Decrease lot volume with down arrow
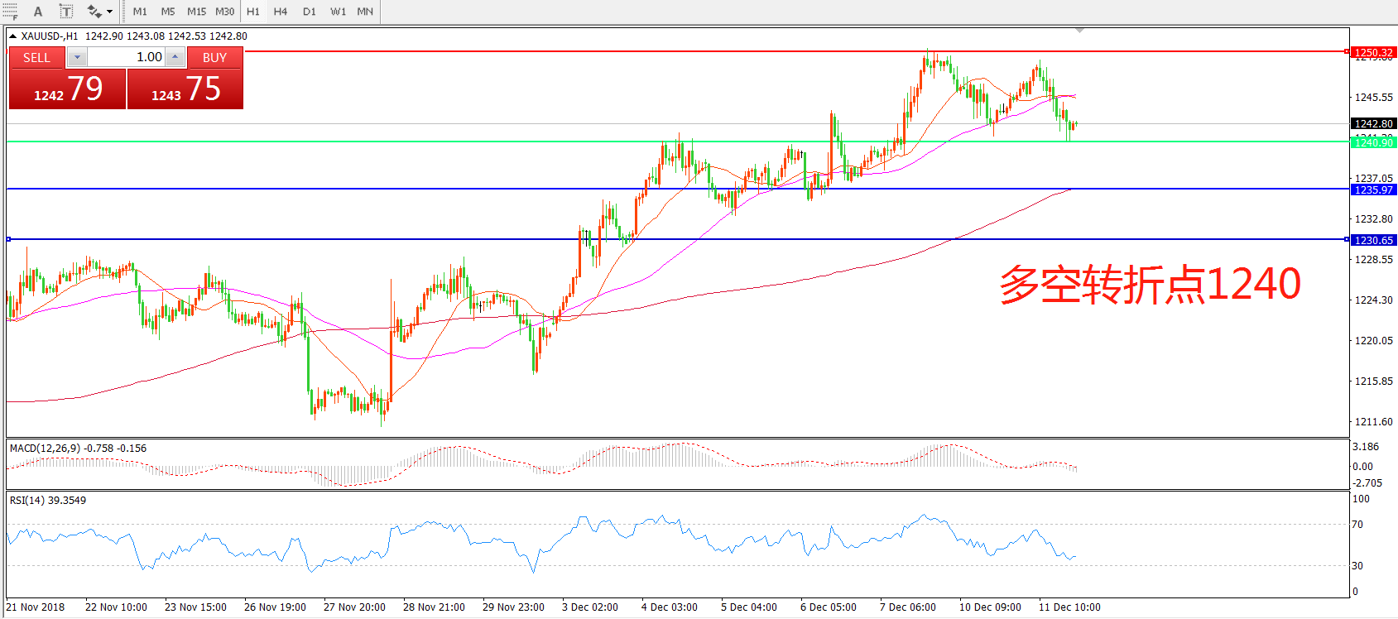Viewport: 1398px width, 619px height. 77,57
